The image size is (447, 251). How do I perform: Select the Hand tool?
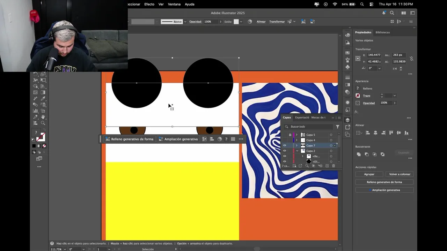point(43,117)
